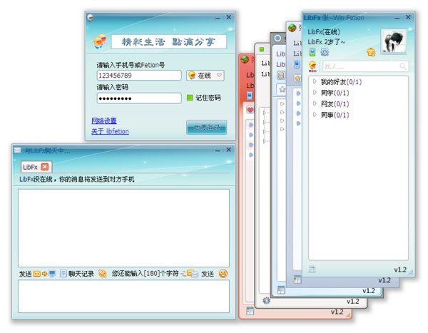Click the gear icon at bottom of white window
This screenshot has width=428, height=333.
click(x=266, y=300)
